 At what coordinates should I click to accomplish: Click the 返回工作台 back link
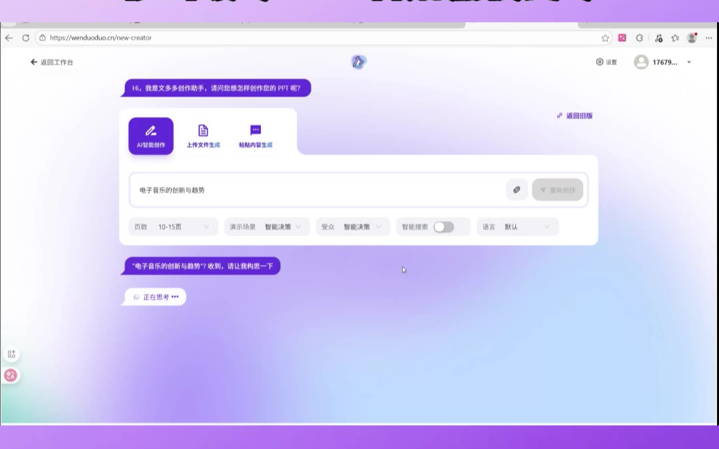pos(52,62)
